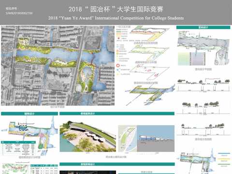Click the teal header bar above the planting plan, lower left
Image resolution: width=232 pixels, height=174 pixels.
point(29,114)
